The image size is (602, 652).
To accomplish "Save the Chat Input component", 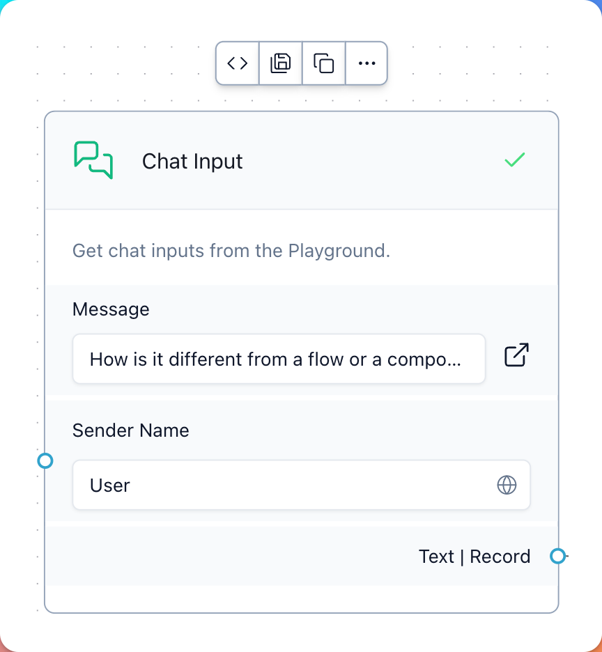I will [x=281, y=63].
